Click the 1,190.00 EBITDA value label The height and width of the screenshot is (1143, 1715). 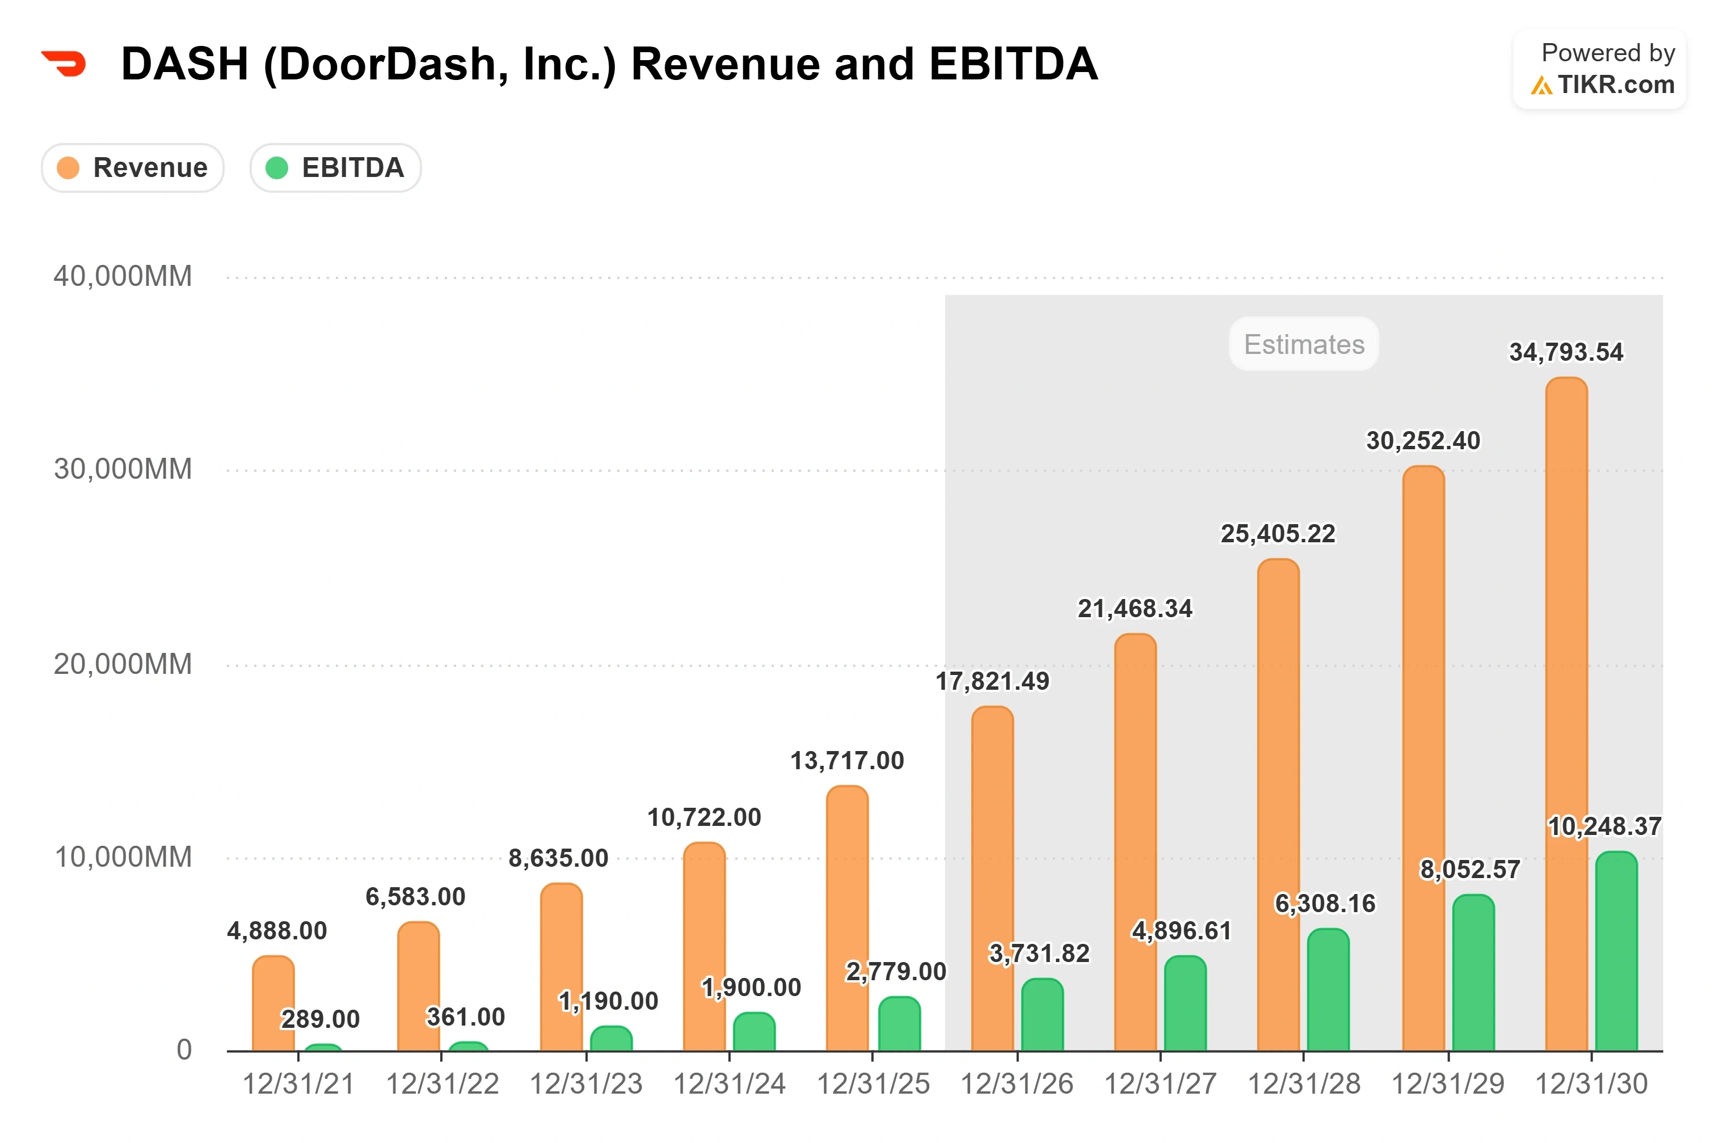coord(608,1001)
